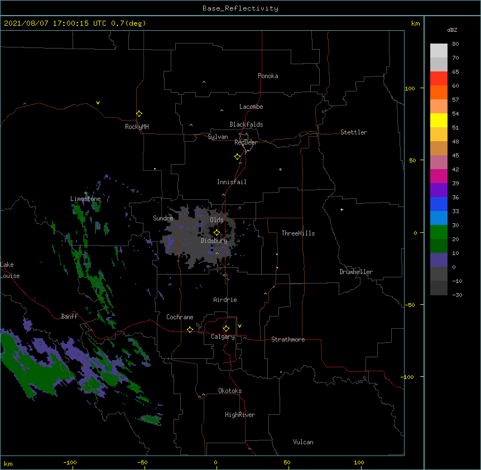Pick the magenta swatch in the dBZ legend
The image size is (481, 470).
(x=439, y=176)
